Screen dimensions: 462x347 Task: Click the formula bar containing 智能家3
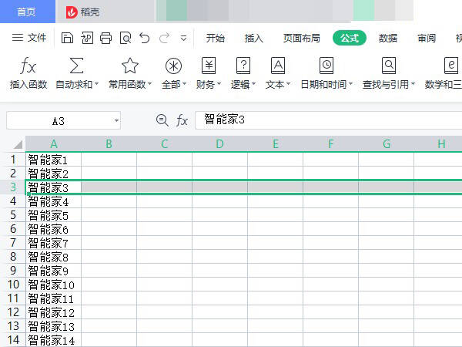[329, 120]
